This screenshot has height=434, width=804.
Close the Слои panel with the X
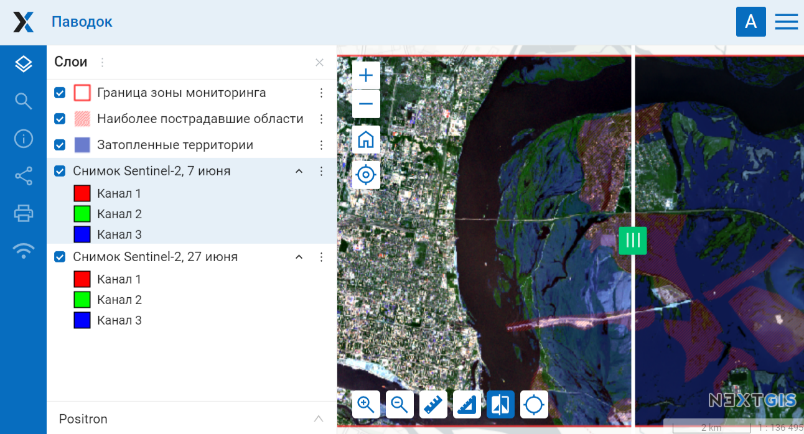pos(319,62)
